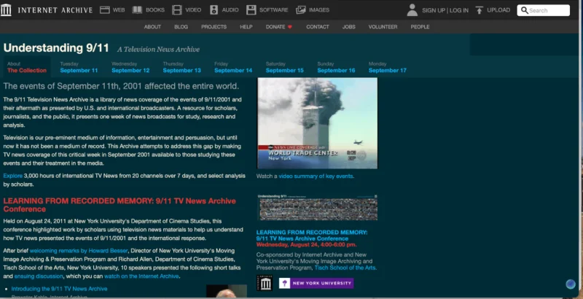Open the Video filmstrip icon
The image size is (583, 299).
coord(177,10)
